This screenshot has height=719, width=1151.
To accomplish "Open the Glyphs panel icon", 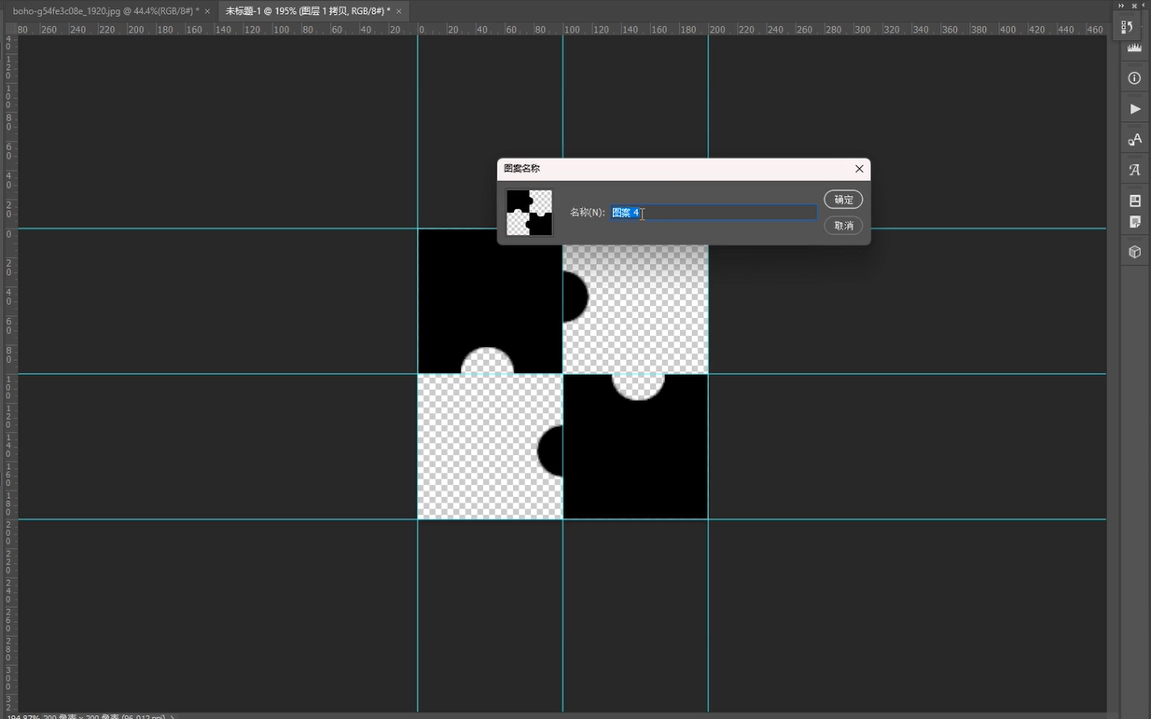I will [x=1134, y=170].
